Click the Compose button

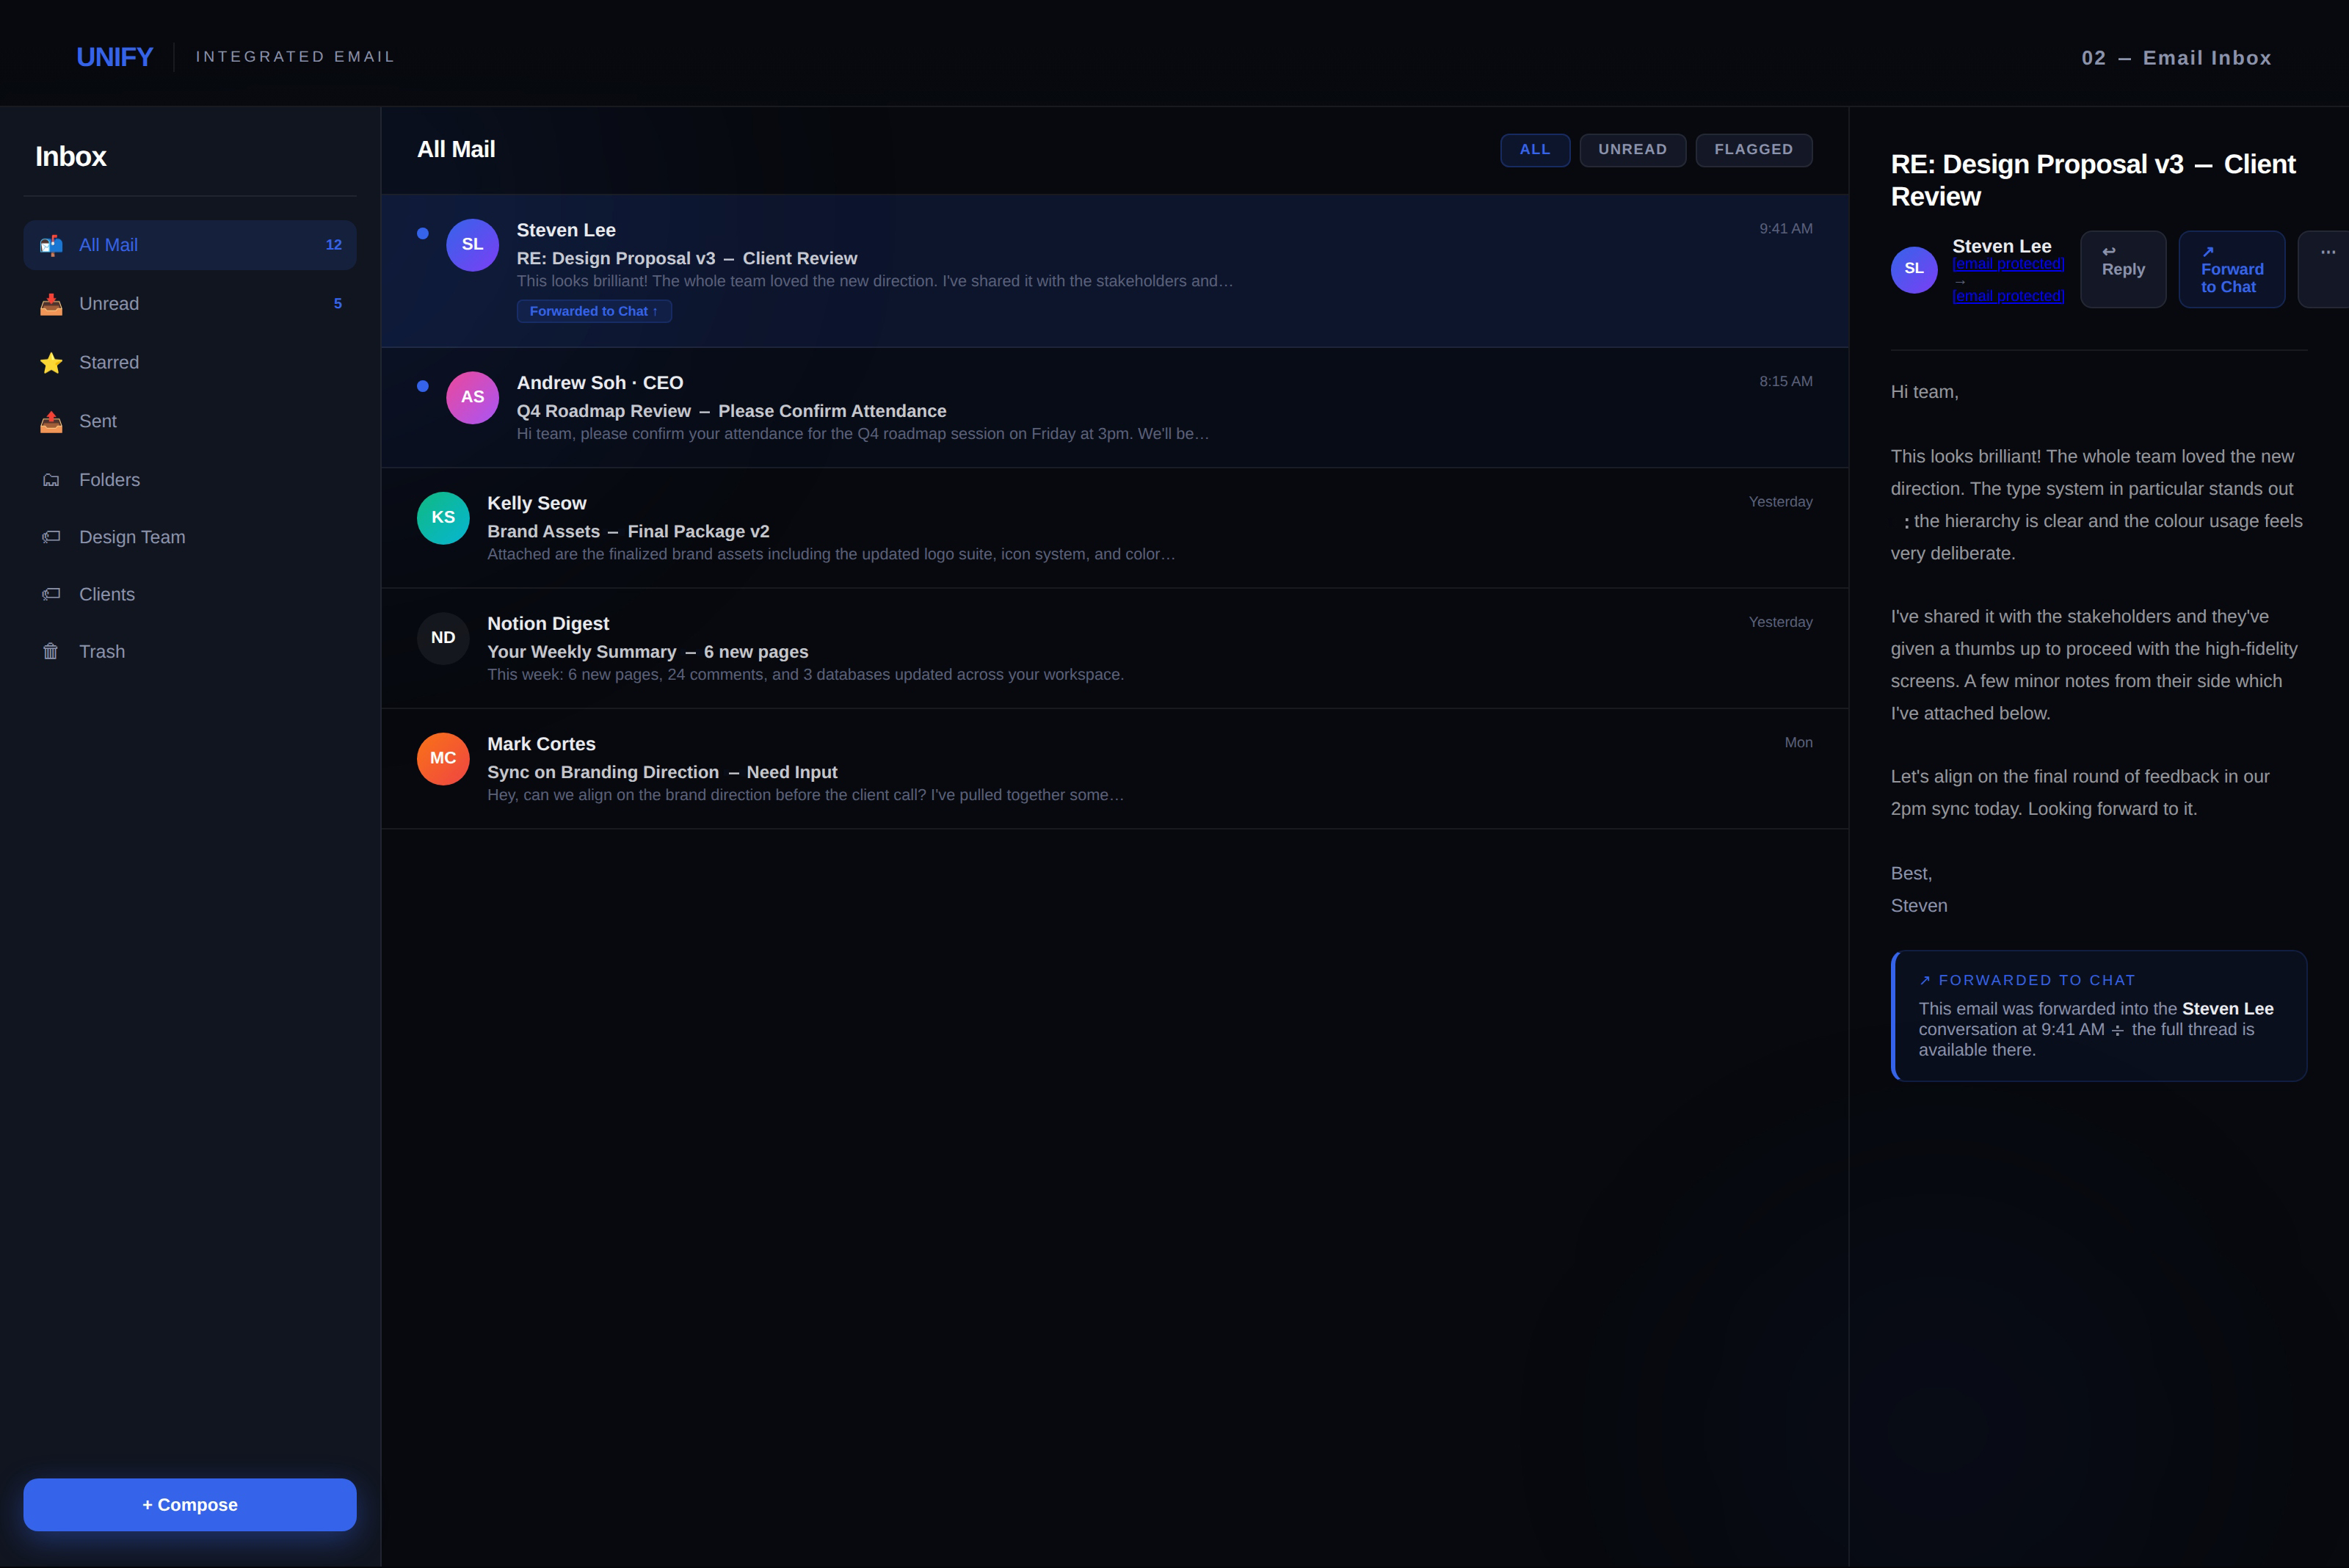click(x=190, y=1505)
